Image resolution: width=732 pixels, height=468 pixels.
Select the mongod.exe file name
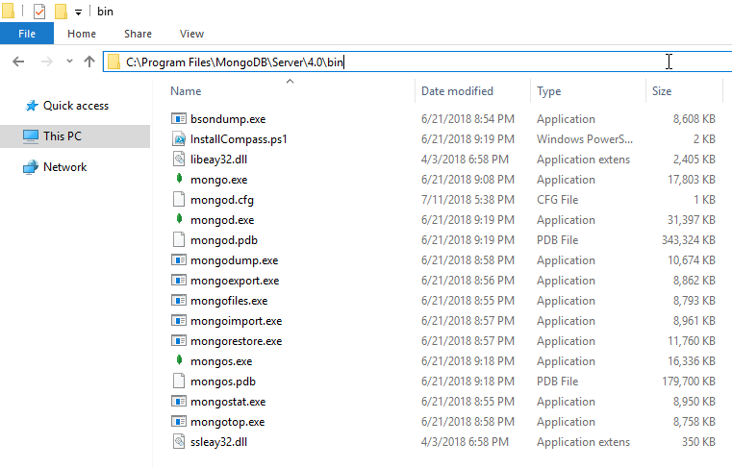[x=222, y=220]
